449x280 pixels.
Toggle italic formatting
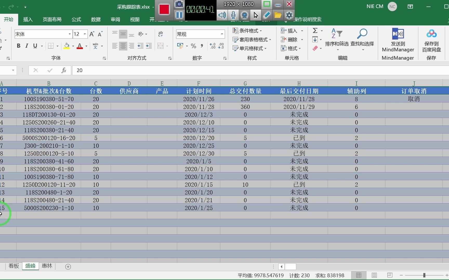point(27,46)
